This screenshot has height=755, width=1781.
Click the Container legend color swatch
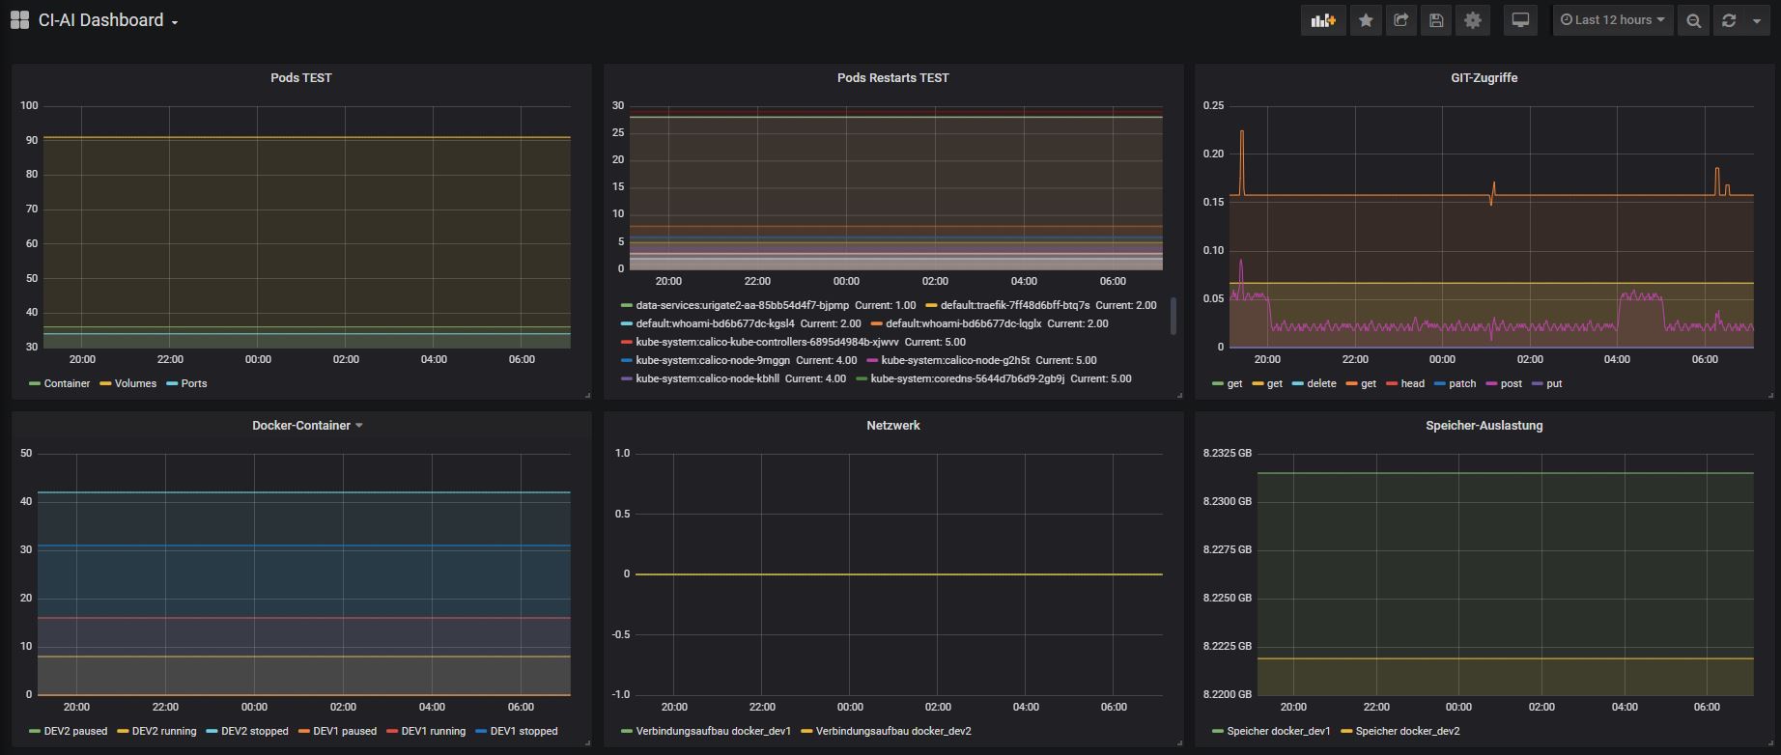pos(35,384)
